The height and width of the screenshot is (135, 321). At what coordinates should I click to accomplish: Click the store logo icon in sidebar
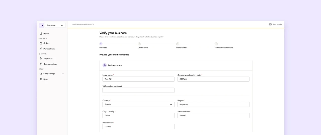click(x=41, y=25)
